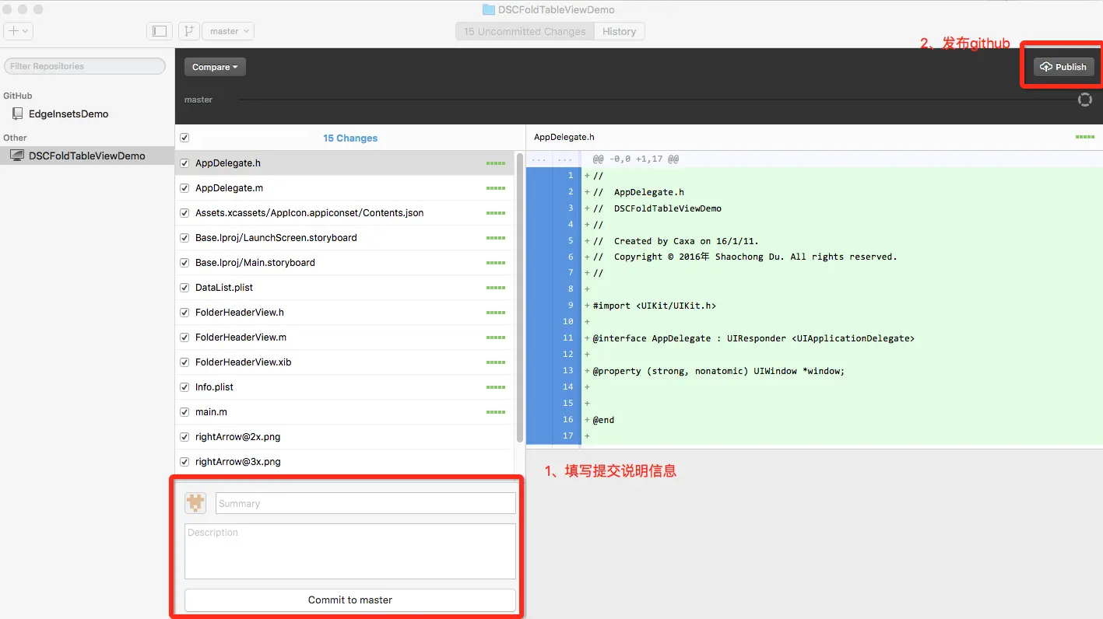Select the Info.plist file row
This screenshot has width=1103, height=619.
point(344,387)
